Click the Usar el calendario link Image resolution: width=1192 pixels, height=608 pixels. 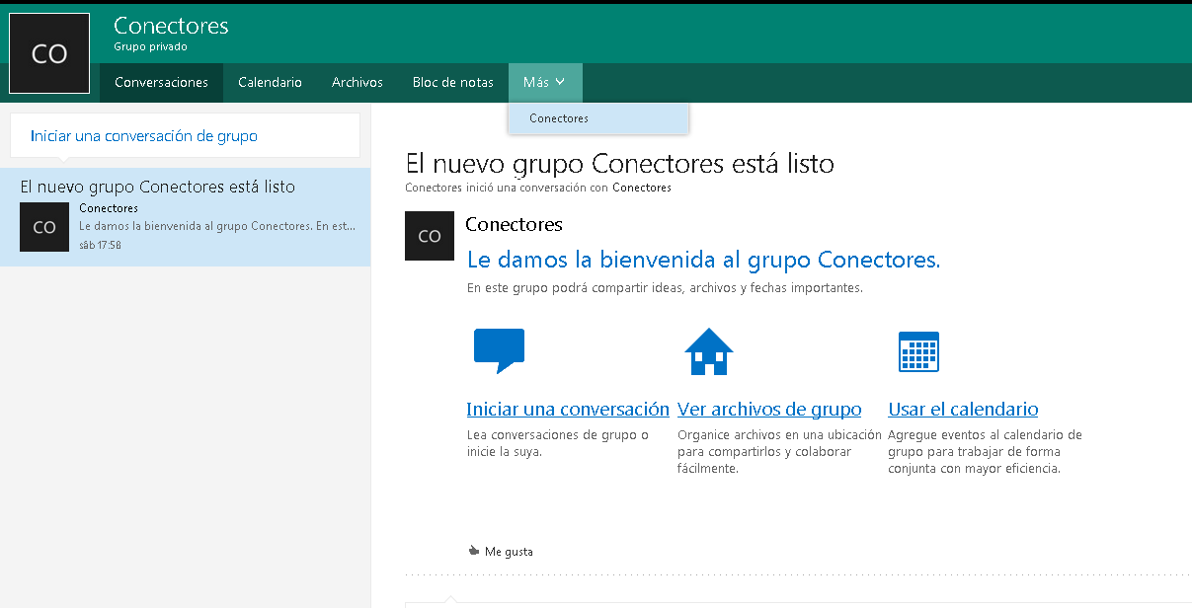pos(962,409)
